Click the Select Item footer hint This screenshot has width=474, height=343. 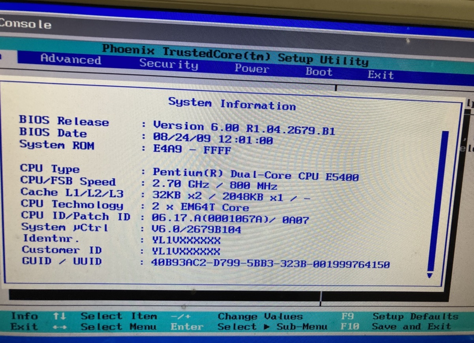[118, 316]
